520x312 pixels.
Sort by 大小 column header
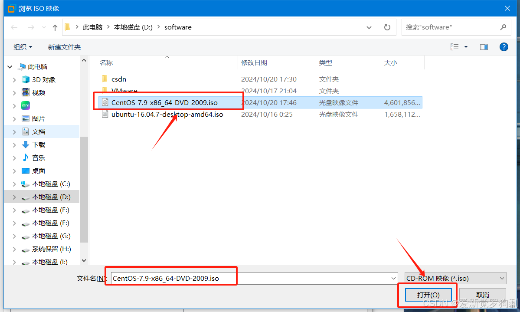tap(402, 62)
